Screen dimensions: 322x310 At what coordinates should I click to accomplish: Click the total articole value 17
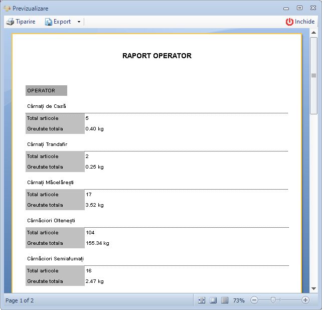[89, 194]
